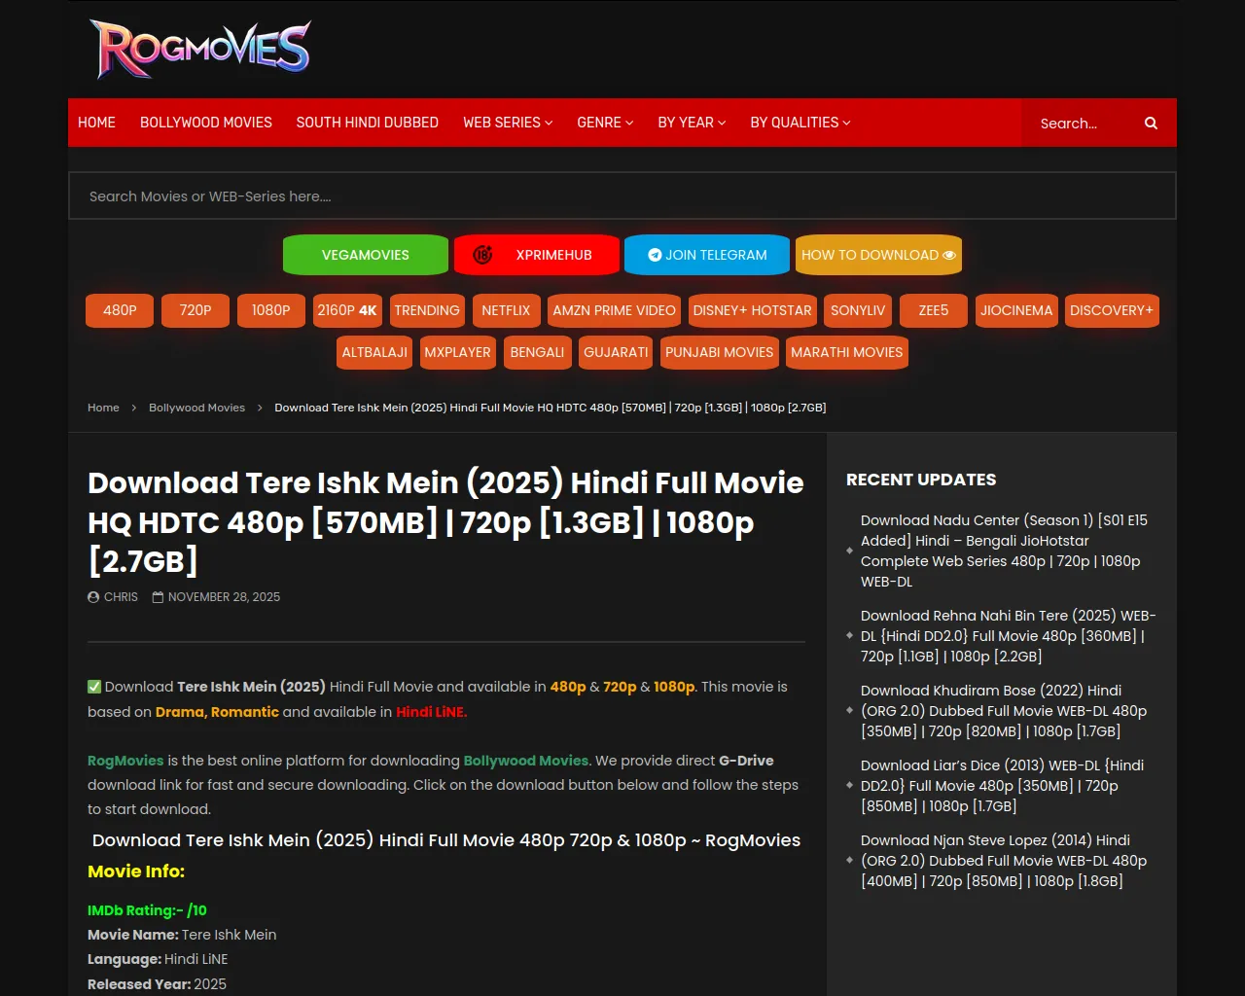1245x996 pixels.
Task: Open the Bengali category tag
Action: point(537,352)
